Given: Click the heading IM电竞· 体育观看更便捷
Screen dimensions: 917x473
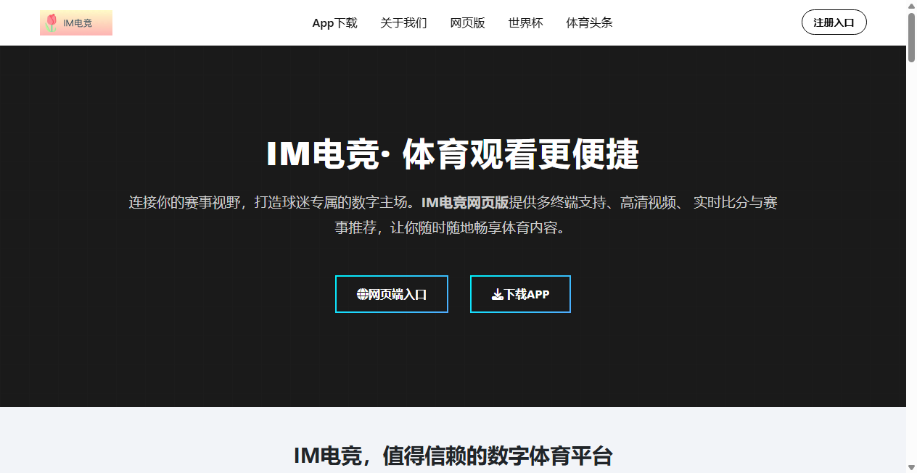Looking at the screenshot, I should pyautogui.click(x=453, y=154).
